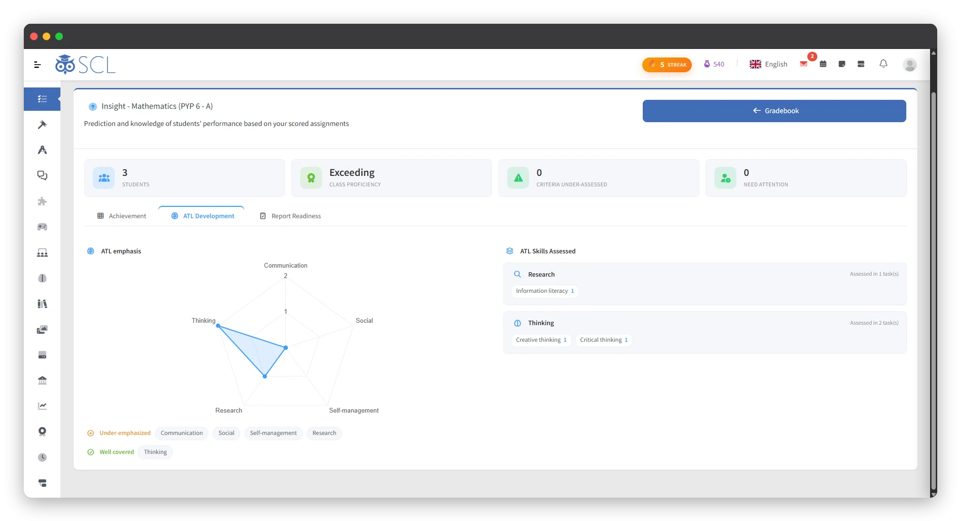Open the English language selector
The height and width of the screenshot is (521, 961).
768,64
